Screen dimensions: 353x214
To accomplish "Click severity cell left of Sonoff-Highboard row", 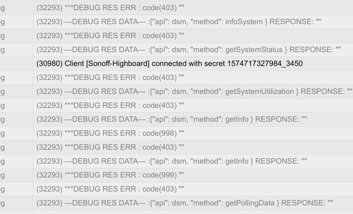I will coord(16,64).
